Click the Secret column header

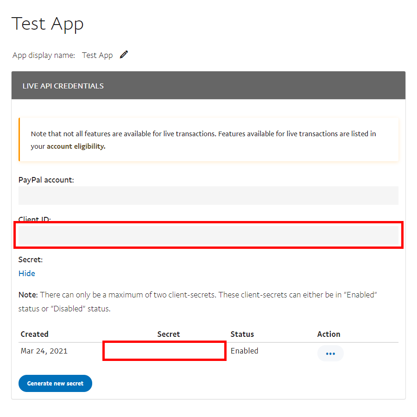[169, 334]
